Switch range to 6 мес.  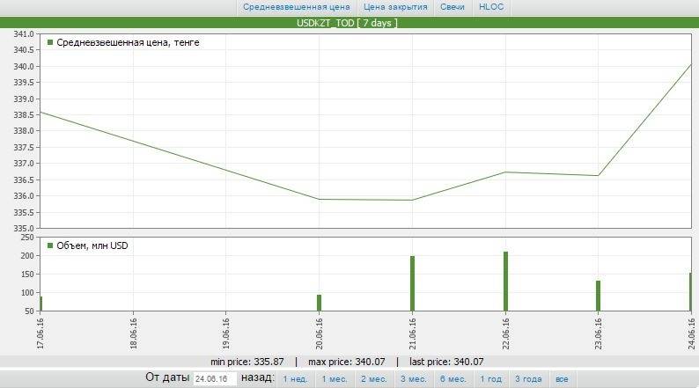pos(453,378)
